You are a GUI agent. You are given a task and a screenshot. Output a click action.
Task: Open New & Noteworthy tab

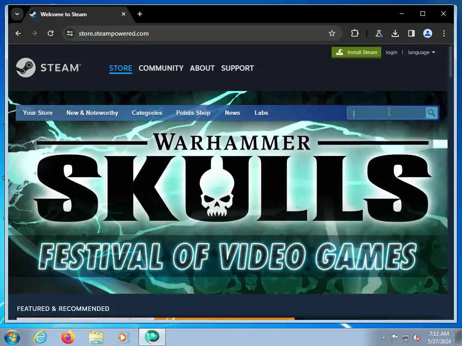pos(92,113)
